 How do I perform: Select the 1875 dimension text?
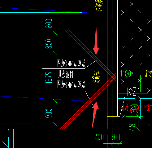49,78
